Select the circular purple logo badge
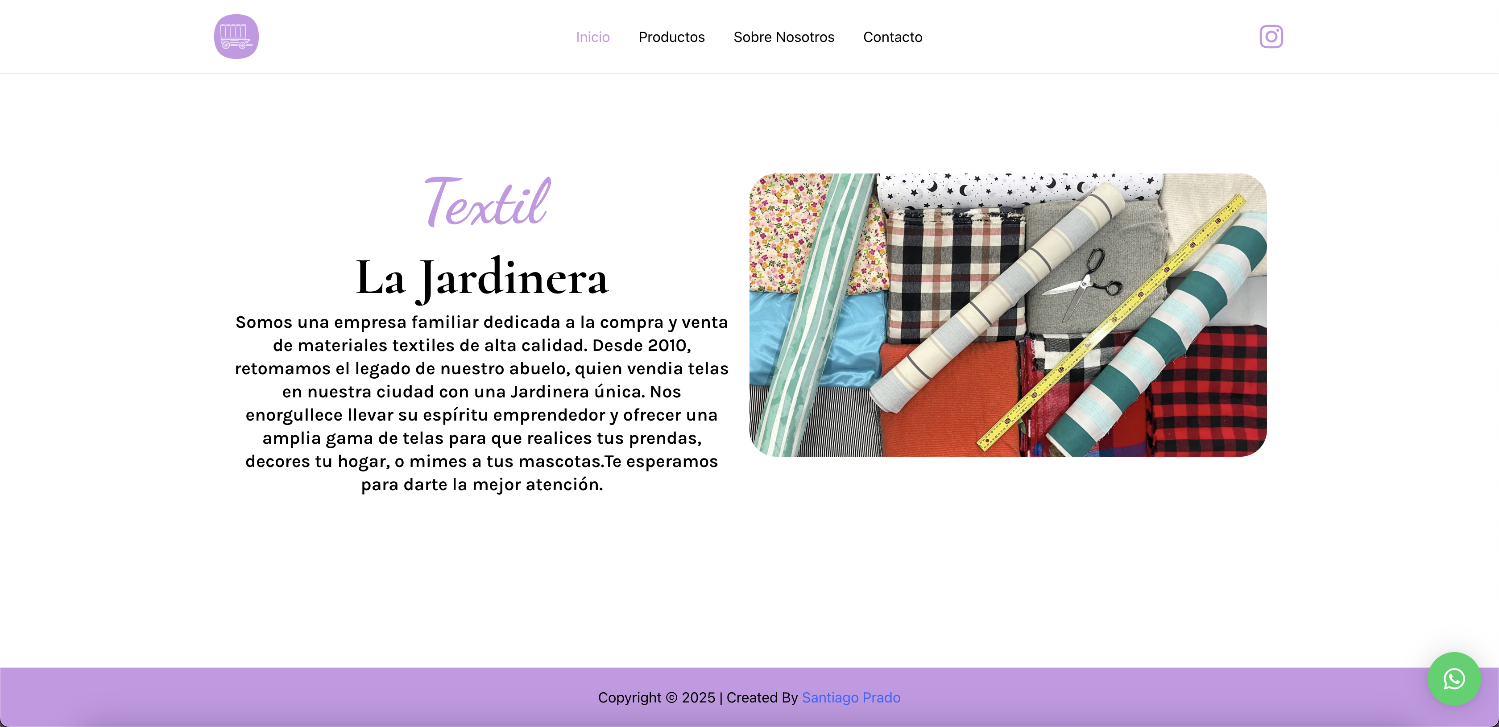The image size is (1499, 727). pyautogui.click(x=236, y=36)
